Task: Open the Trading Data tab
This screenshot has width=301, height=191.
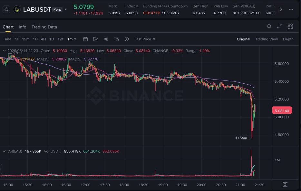Action: pos(44,27)
